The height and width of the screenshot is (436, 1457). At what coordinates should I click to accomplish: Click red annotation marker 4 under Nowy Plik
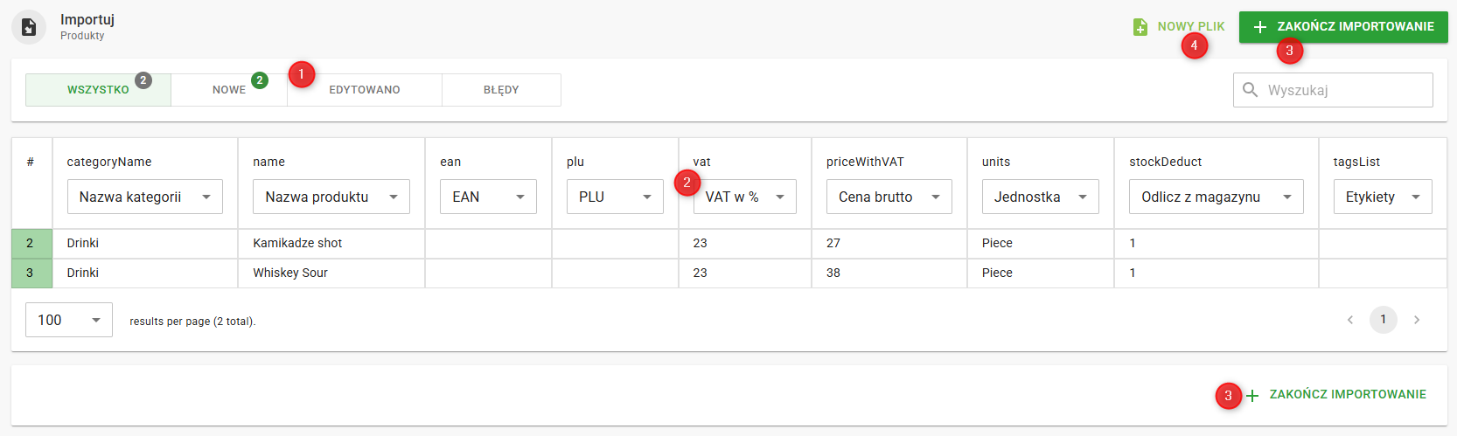[1194, 45]
